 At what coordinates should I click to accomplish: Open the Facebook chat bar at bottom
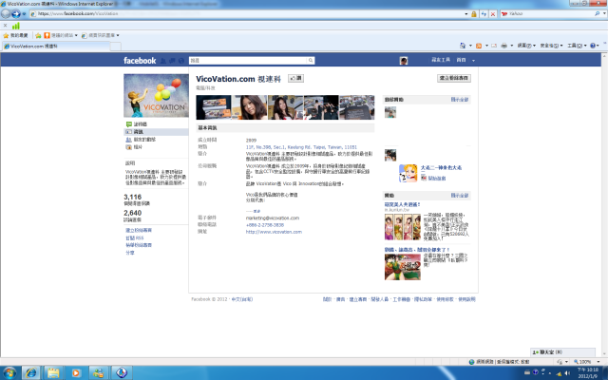562,352
